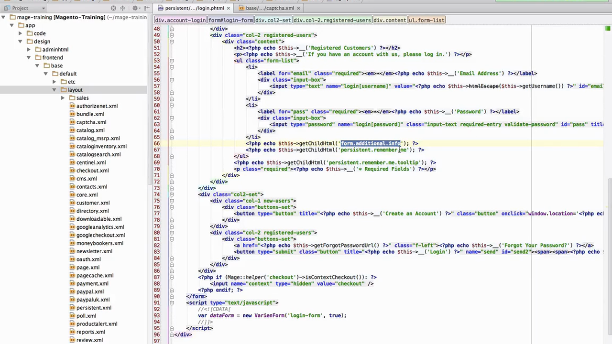Click line number 66 in the gutter
This screenshot has width=612, height=344.
[157, 143]
